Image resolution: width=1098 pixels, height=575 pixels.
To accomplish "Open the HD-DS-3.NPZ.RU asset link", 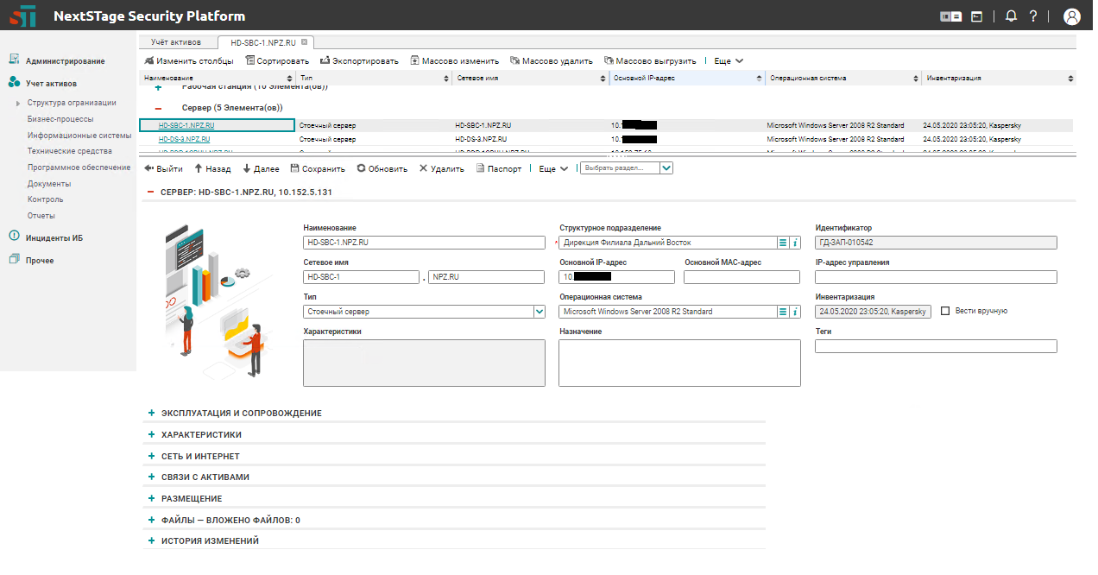I will coord(184,139).
